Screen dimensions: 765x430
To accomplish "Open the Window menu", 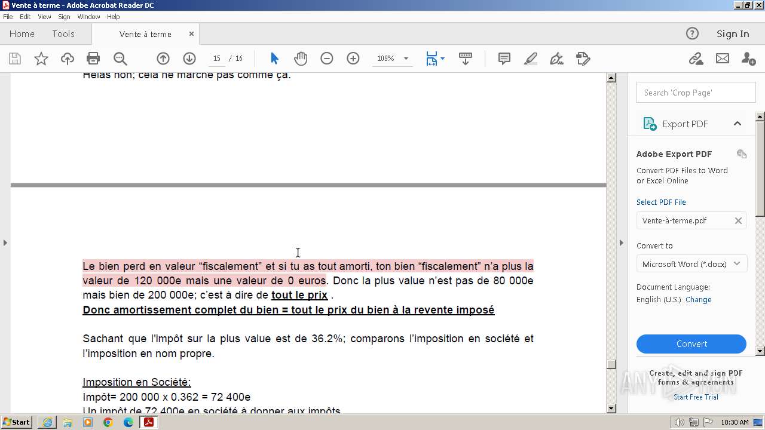I will point(88,17).
